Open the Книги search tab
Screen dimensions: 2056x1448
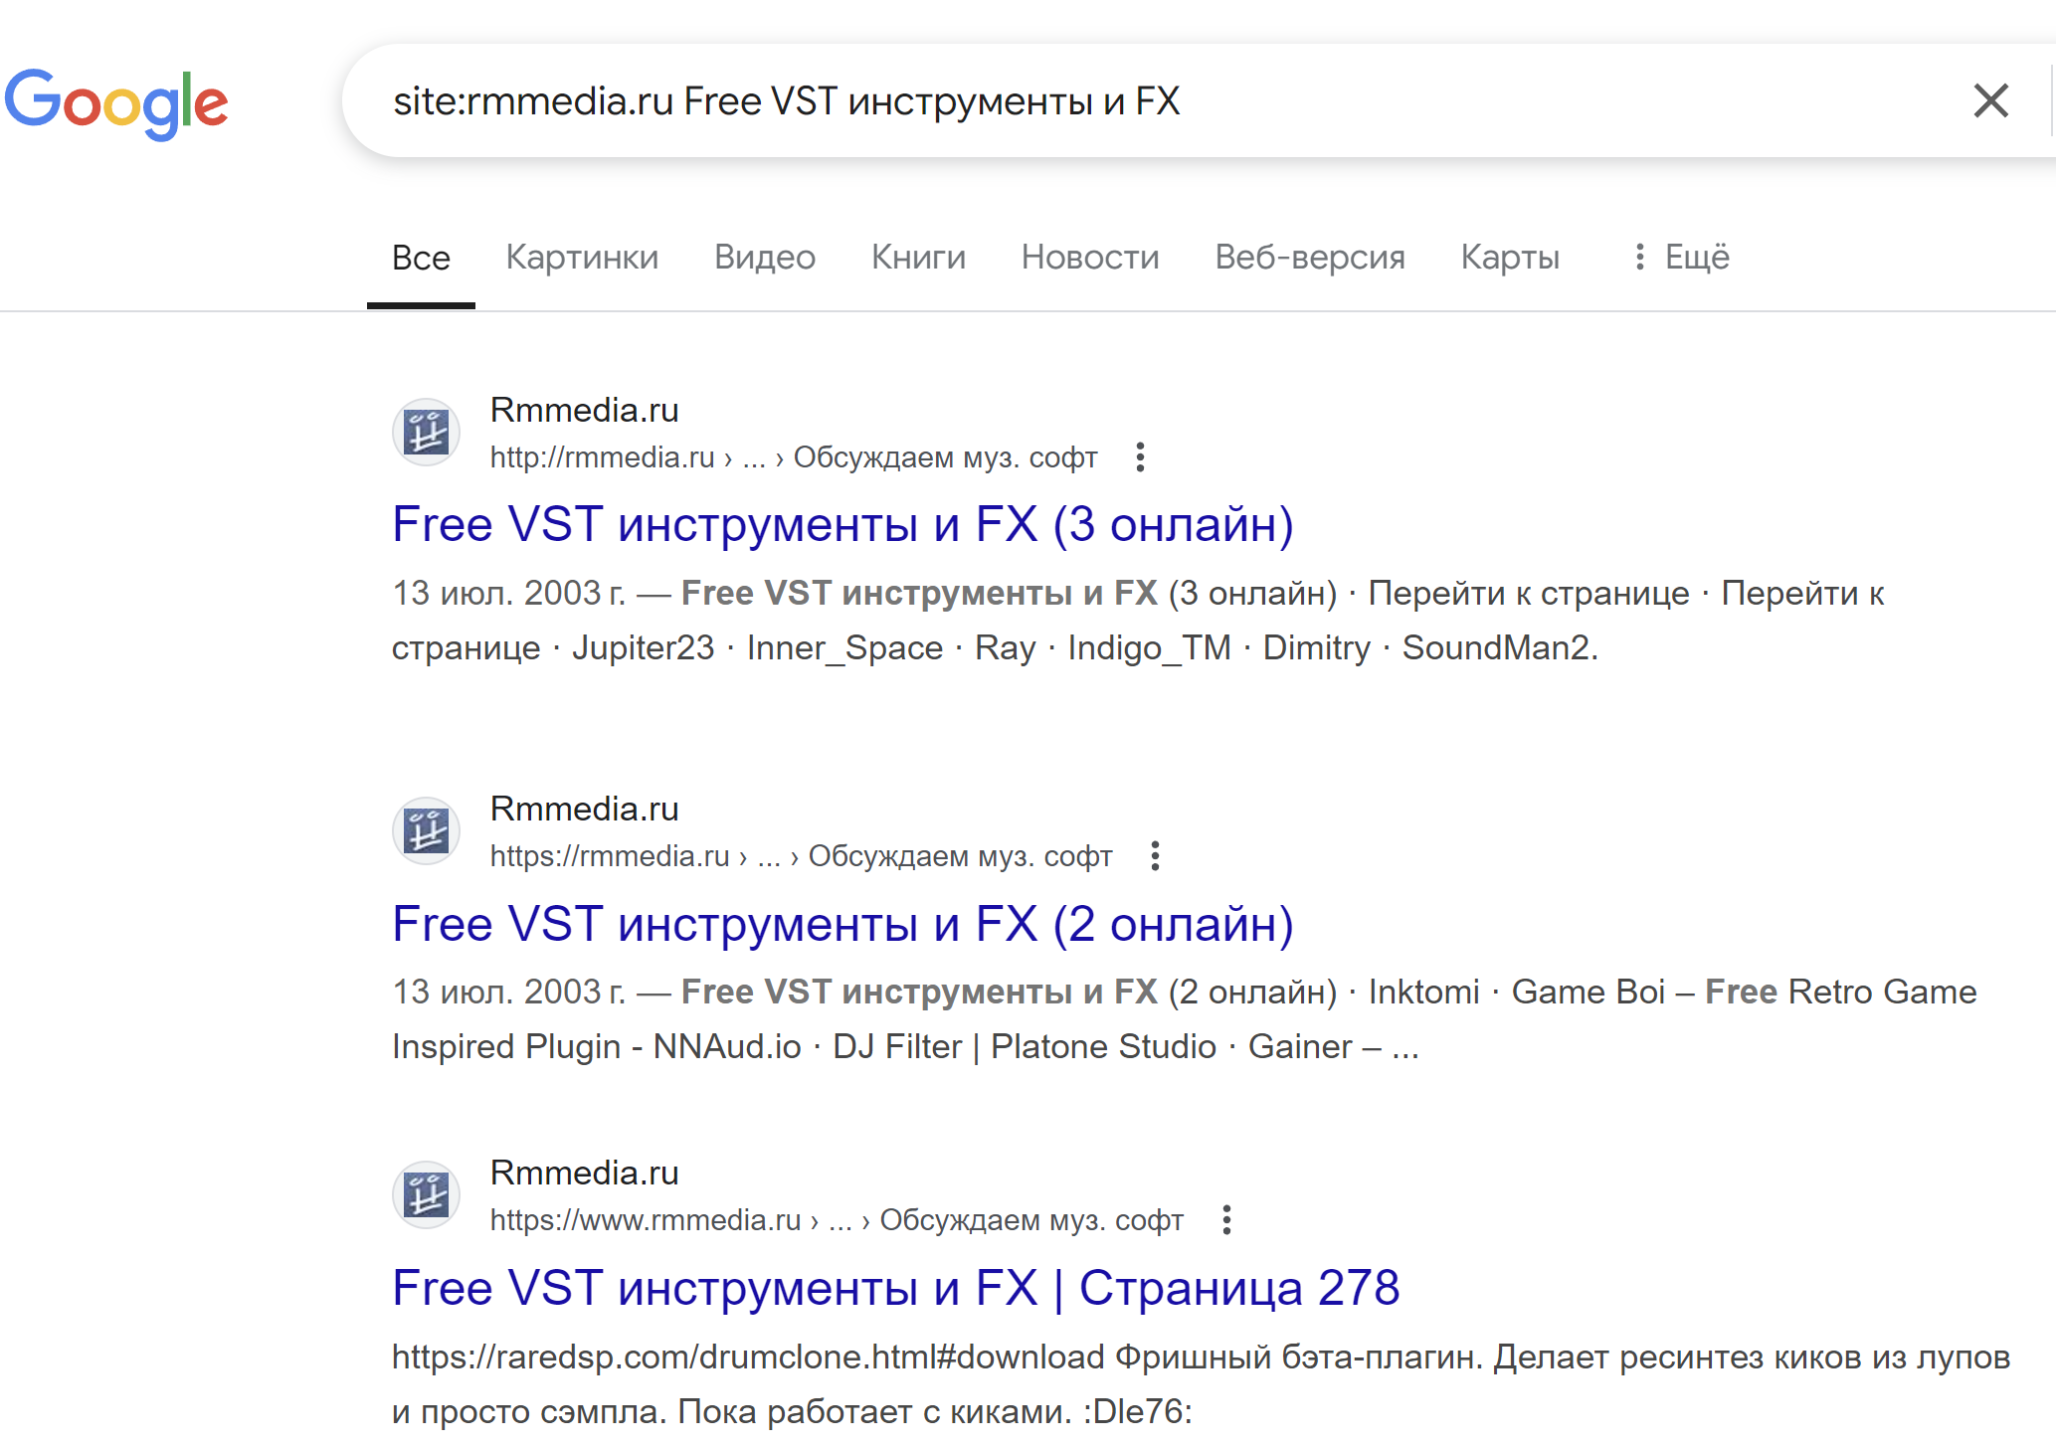[918, 258]
